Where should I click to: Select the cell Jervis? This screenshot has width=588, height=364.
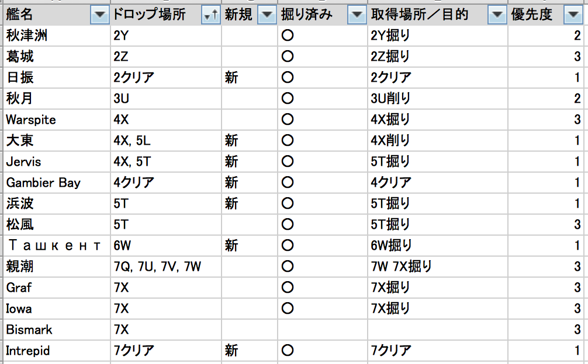57,162
